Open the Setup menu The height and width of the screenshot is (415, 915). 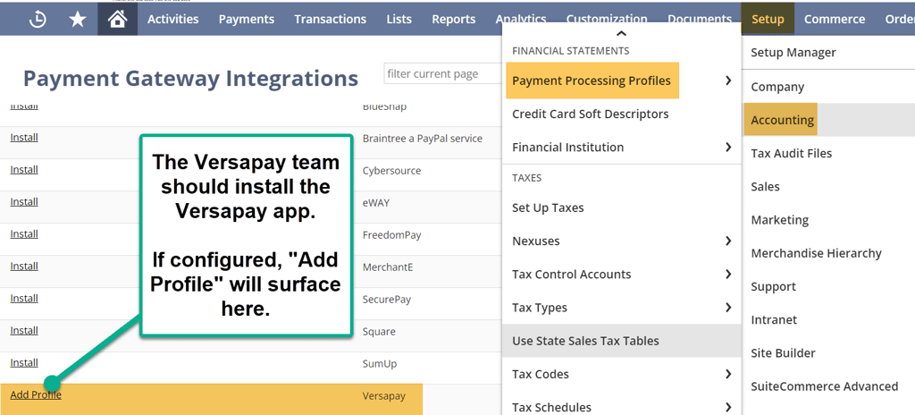pos(768,20)
